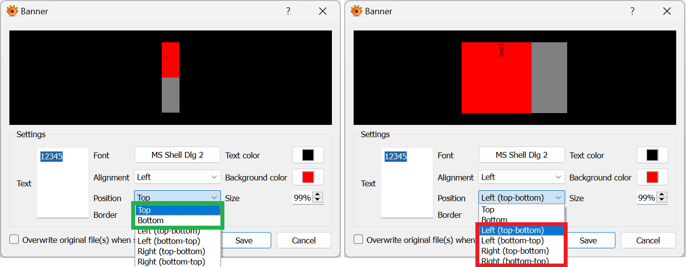Click Text box containing 12345 in right window
The height and width of the screenshot is (267, 686).
point(407,183)
